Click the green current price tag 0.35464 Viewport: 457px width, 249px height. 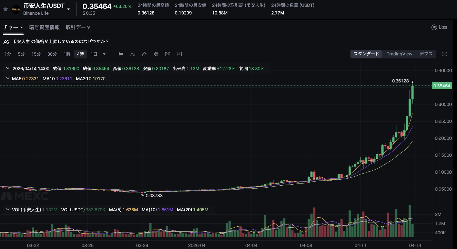[442, 86]
